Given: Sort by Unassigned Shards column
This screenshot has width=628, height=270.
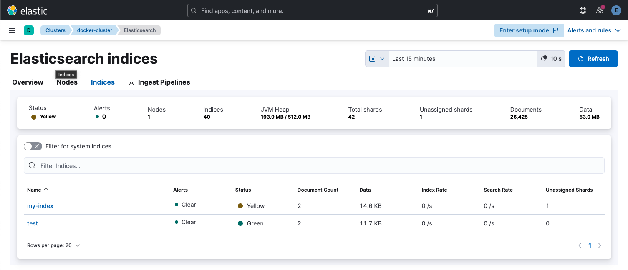Looking at the screenshot, I should pyautogui.click(x=569, y=190).
